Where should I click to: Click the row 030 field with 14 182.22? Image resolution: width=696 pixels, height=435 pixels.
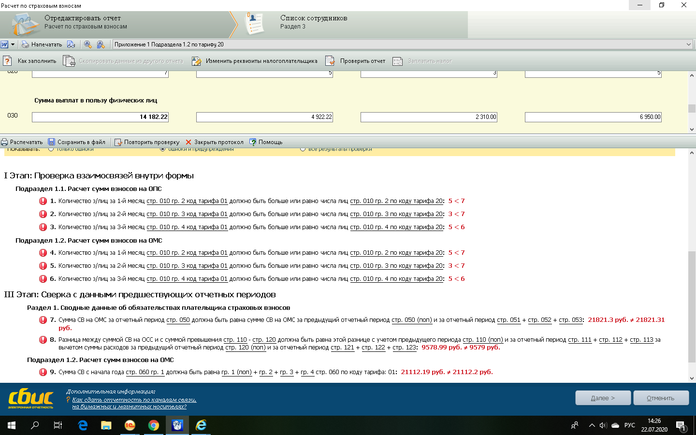100,117
